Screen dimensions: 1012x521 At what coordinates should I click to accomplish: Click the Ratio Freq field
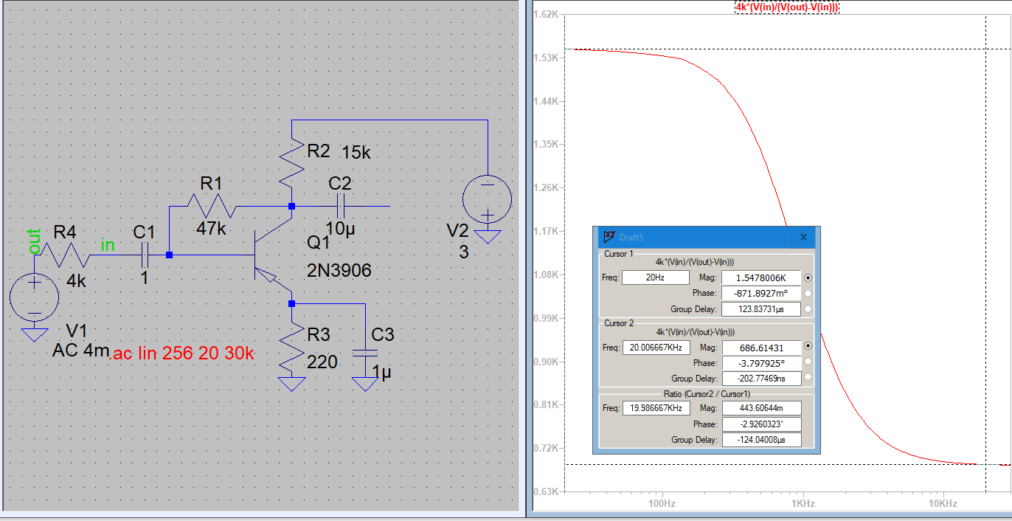tap(656, 408)
